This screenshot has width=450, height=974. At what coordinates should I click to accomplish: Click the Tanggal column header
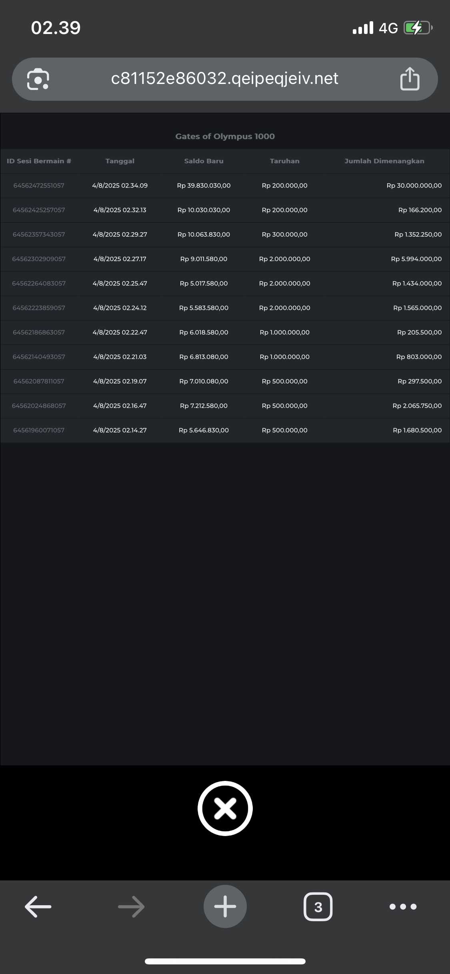click(x=120, y=161)
